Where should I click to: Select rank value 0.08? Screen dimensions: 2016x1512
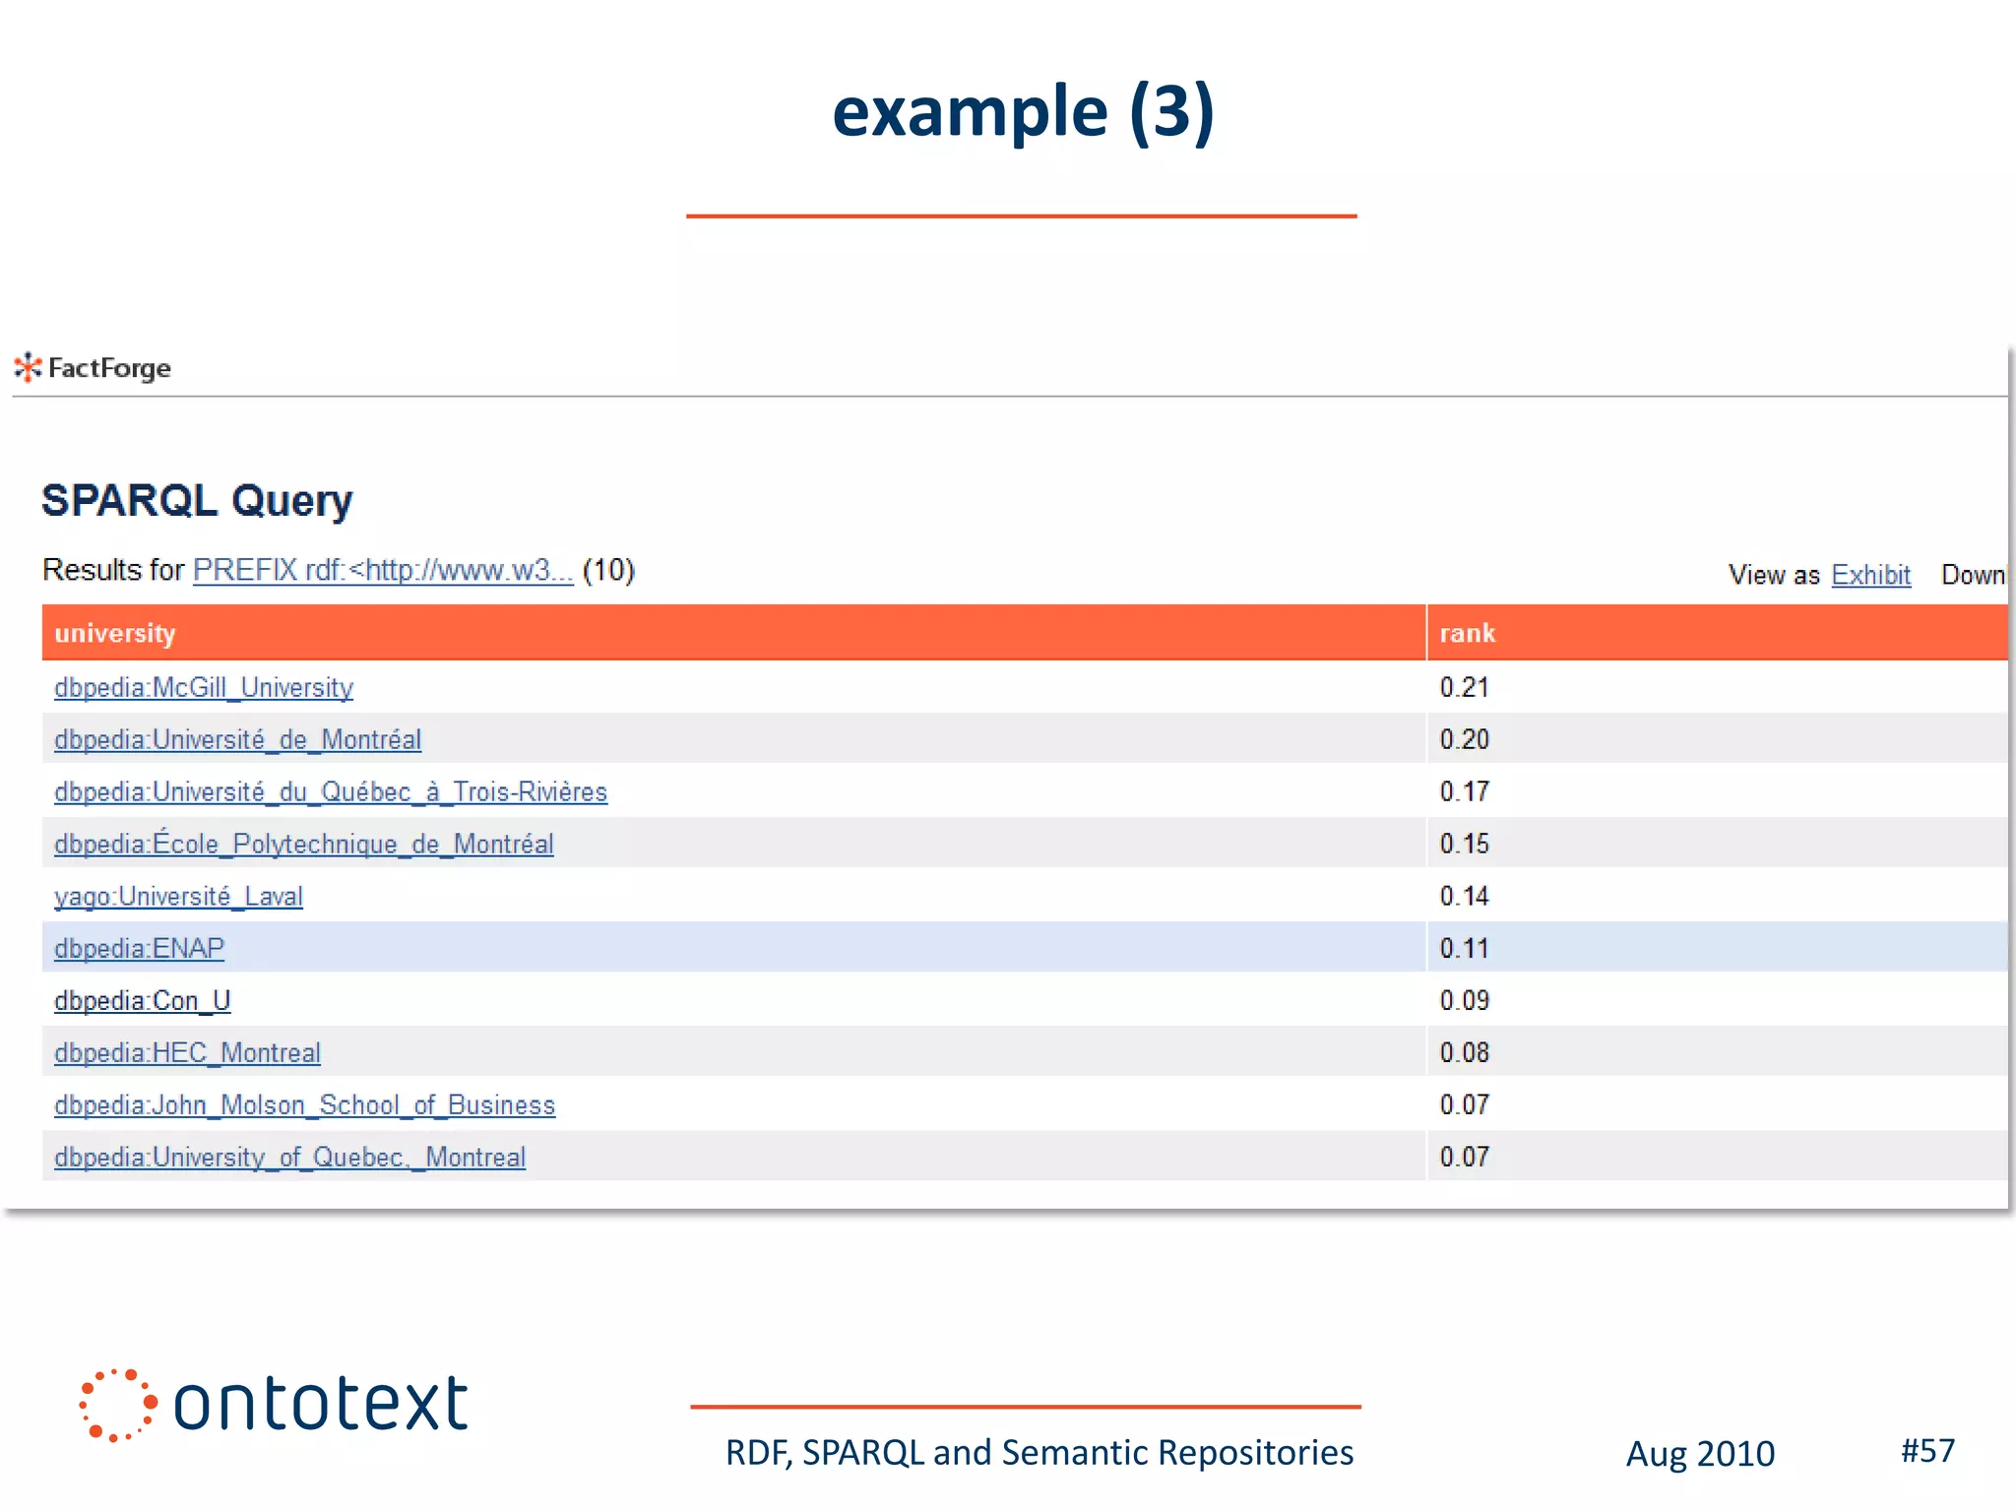[x=1464, y=1052]
